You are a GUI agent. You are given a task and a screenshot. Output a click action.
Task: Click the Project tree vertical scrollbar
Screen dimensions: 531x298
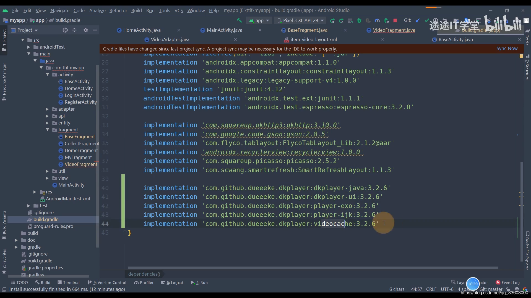[97, 156]
